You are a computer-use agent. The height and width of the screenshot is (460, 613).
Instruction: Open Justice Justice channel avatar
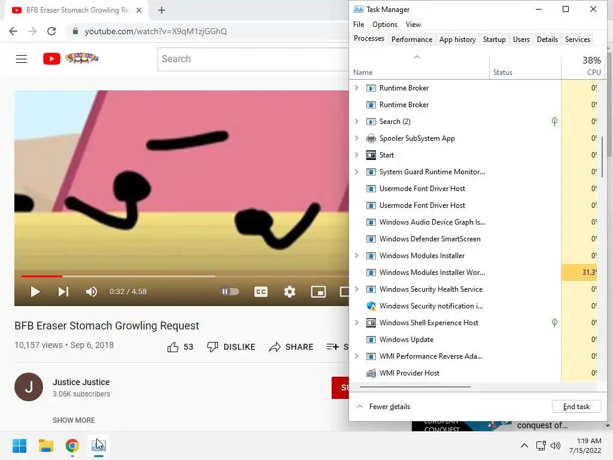pyautogui.click(x=29, y=387)
